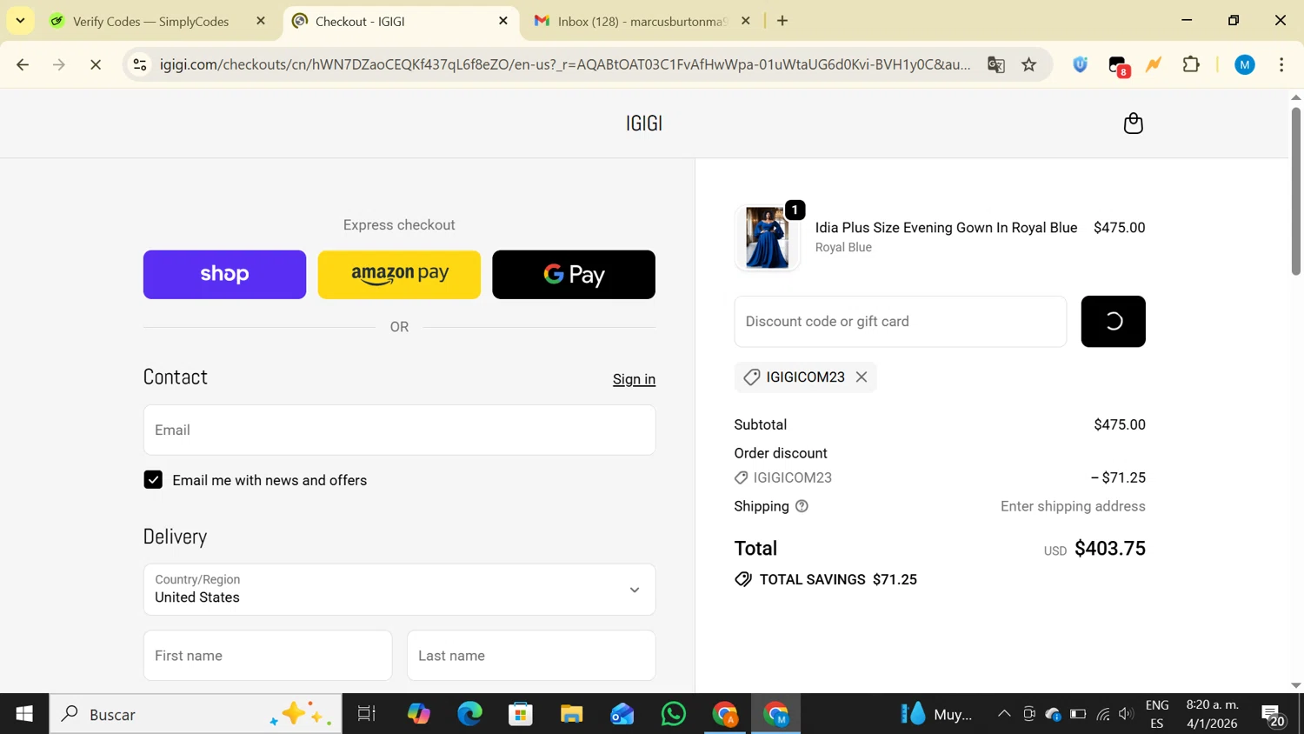1304x734 pixels.
Task: Click the Idia gown product thumbnail
Action: 768,237
